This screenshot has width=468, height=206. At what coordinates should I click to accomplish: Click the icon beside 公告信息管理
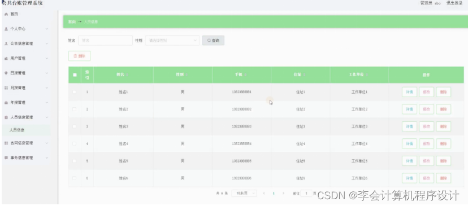[6, 44]
